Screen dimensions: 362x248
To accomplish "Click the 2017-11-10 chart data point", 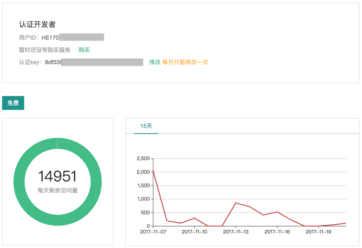I will point(194,218).
